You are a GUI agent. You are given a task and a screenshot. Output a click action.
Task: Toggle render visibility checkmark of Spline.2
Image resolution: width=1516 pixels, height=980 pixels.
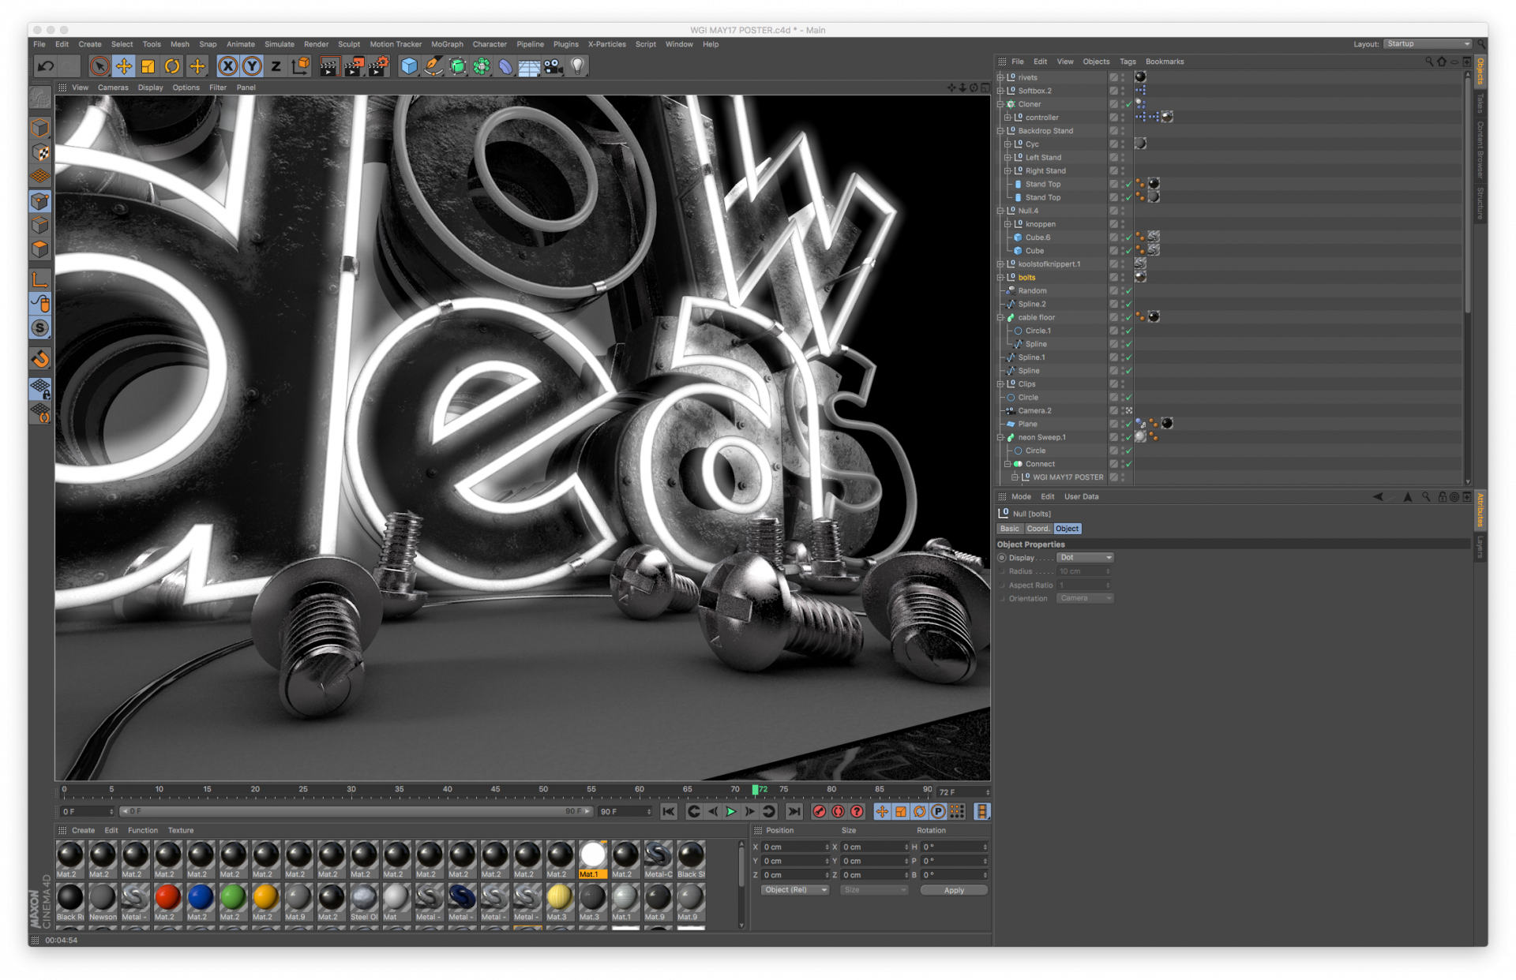1128,305
